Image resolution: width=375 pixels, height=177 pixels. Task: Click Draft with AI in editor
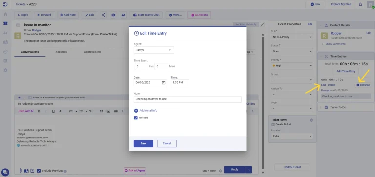point(26,111)
